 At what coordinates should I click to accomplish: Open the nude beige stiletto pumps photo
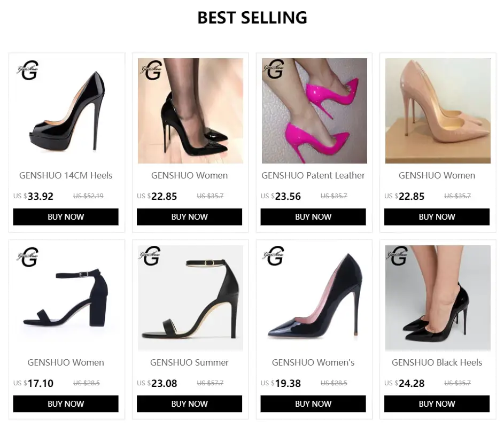pyautogui.click(x=438, y=111)
